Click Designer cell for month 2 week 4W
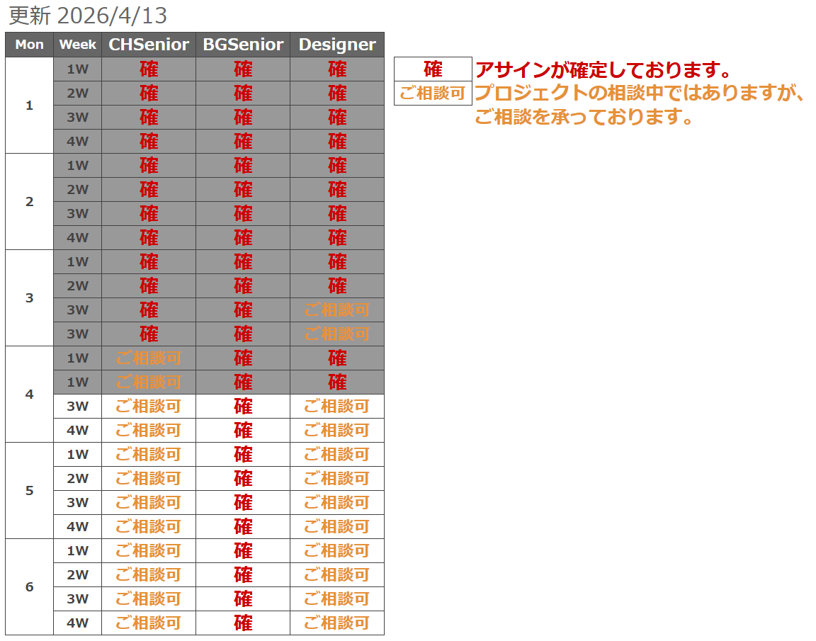 pos(337,238)
